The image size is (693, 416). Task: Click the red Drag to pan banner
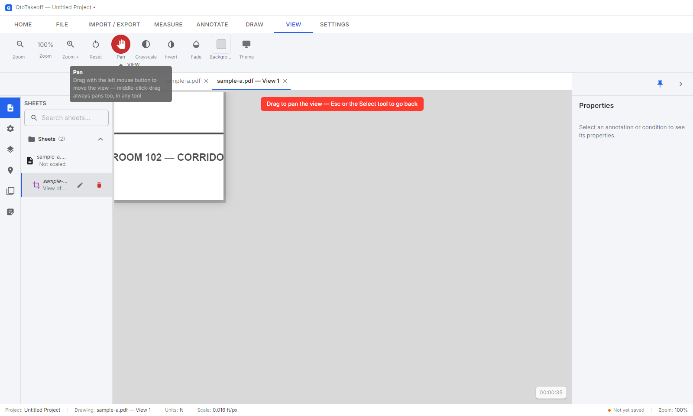[x=342, y=104]
